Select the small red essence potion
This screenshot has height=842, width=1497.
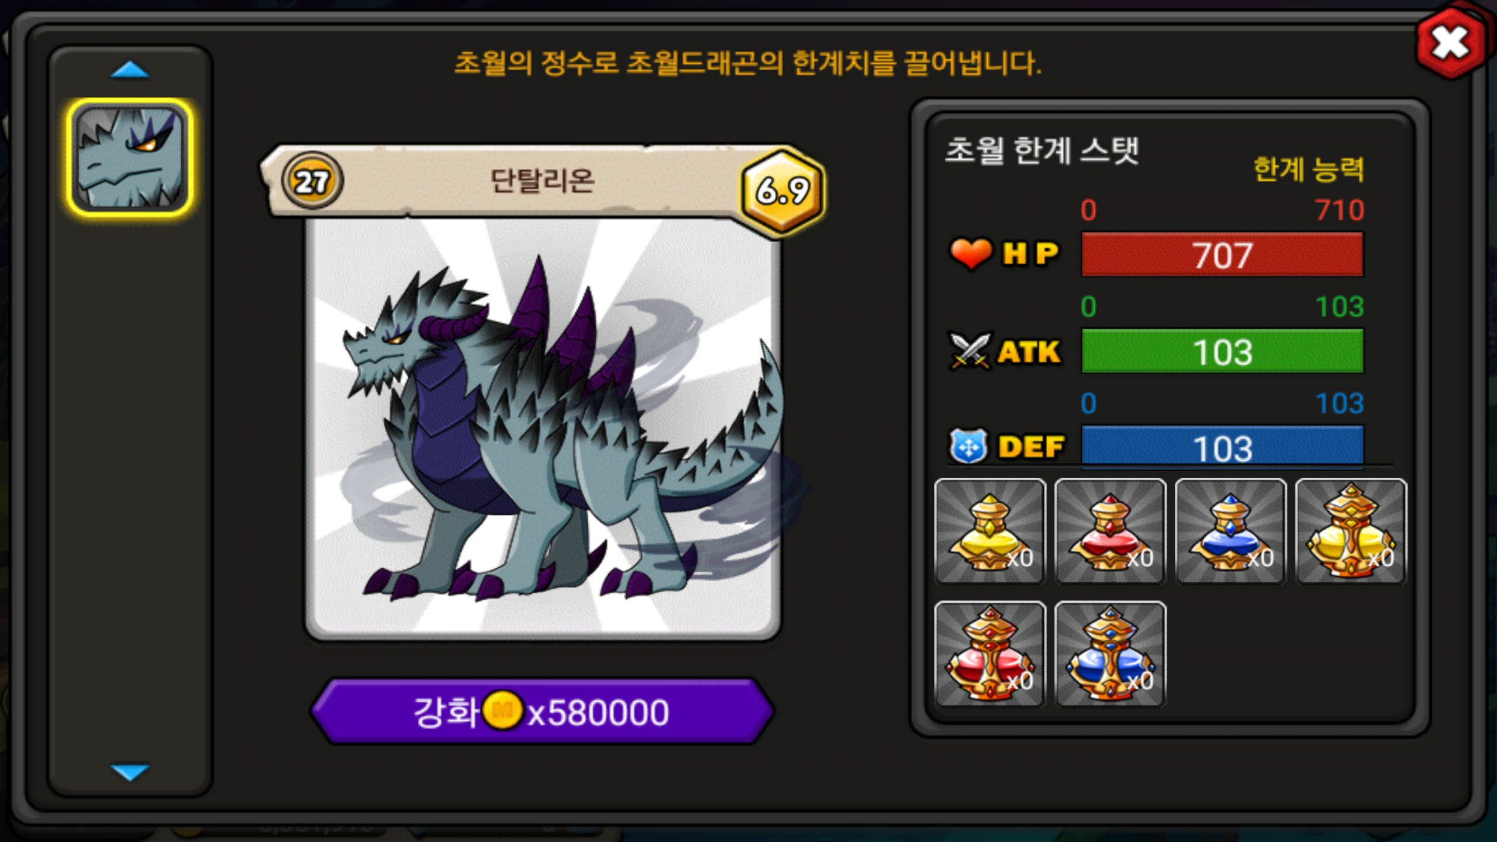1110,532
